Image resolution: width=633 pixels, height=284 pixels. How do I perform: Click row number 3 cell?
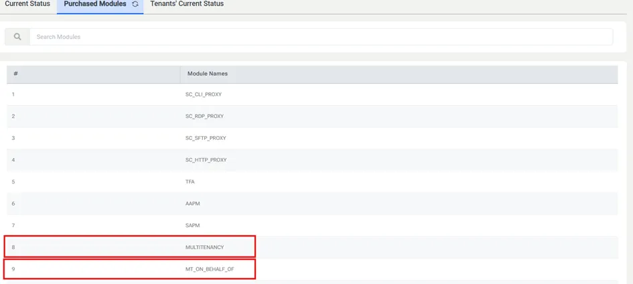(94, 138)
